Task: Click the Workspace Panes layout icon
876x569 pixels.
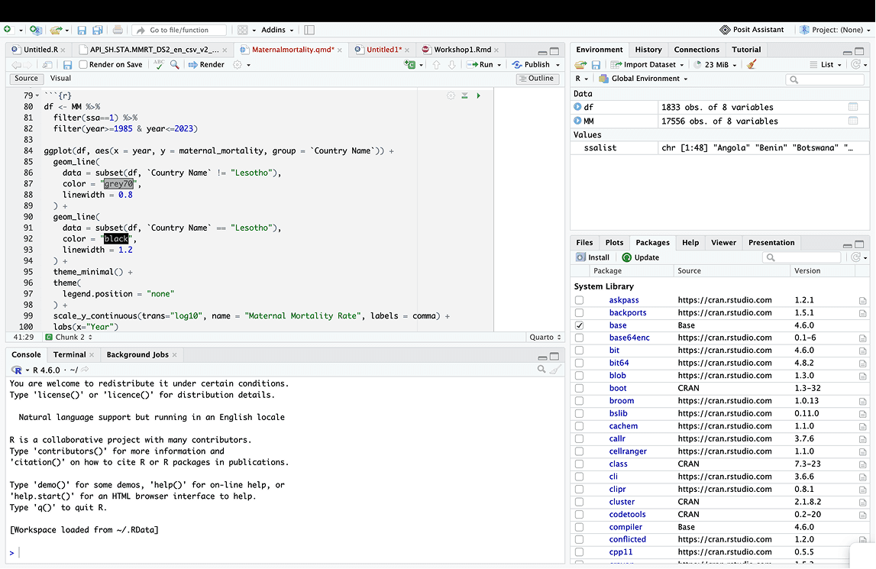Action: (x=242, y=31)
